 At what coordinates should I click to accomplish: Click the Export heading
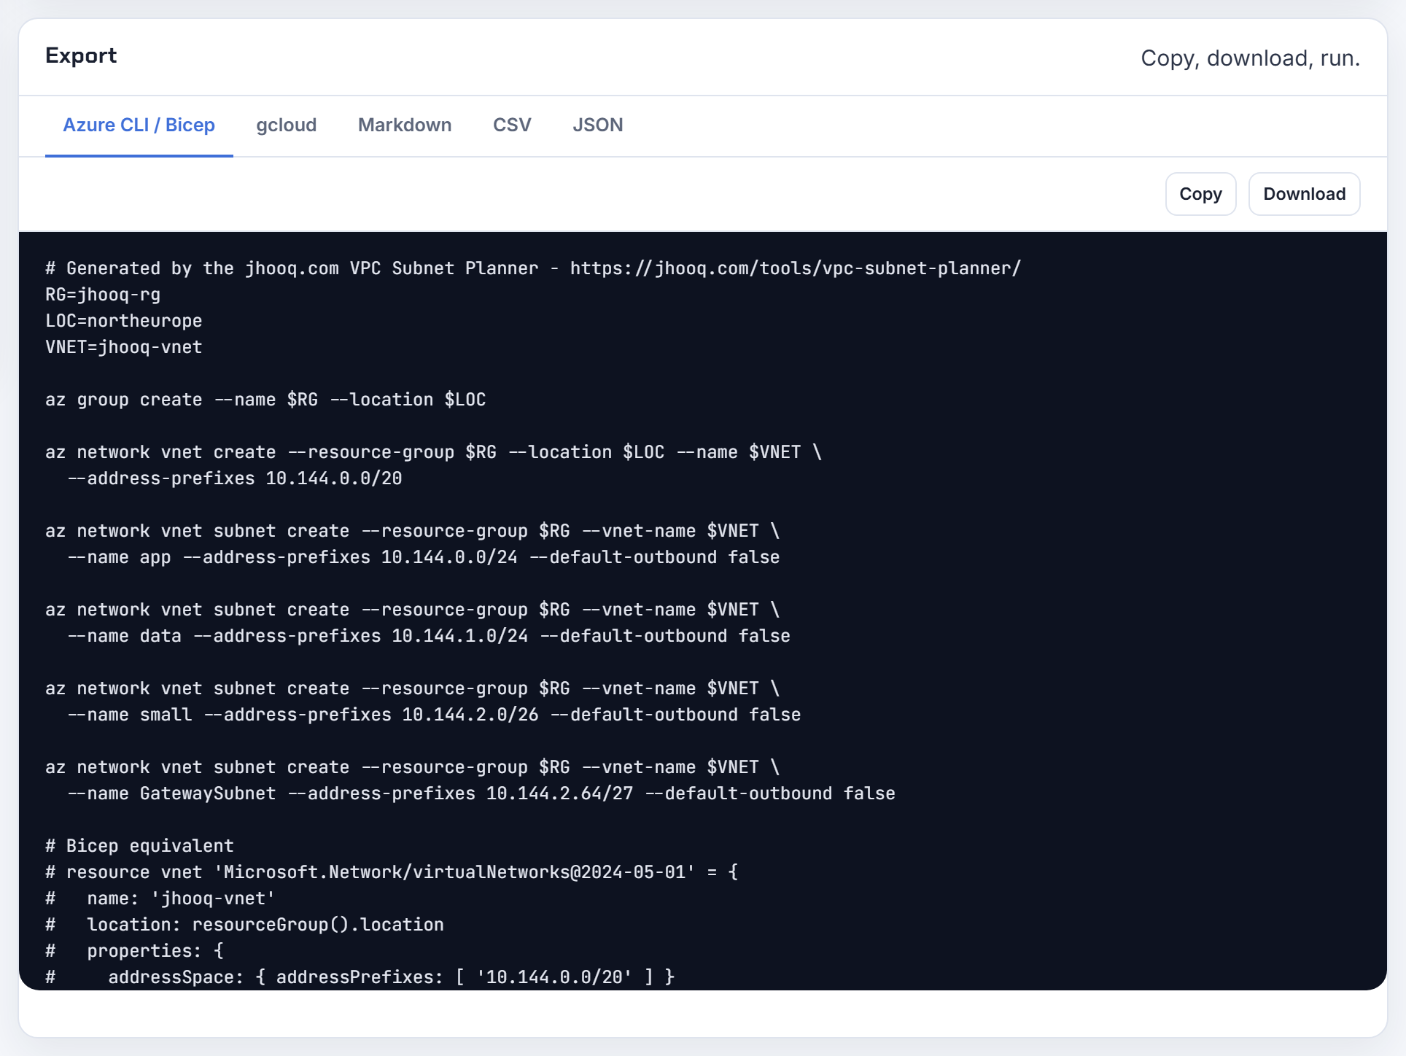81,56
